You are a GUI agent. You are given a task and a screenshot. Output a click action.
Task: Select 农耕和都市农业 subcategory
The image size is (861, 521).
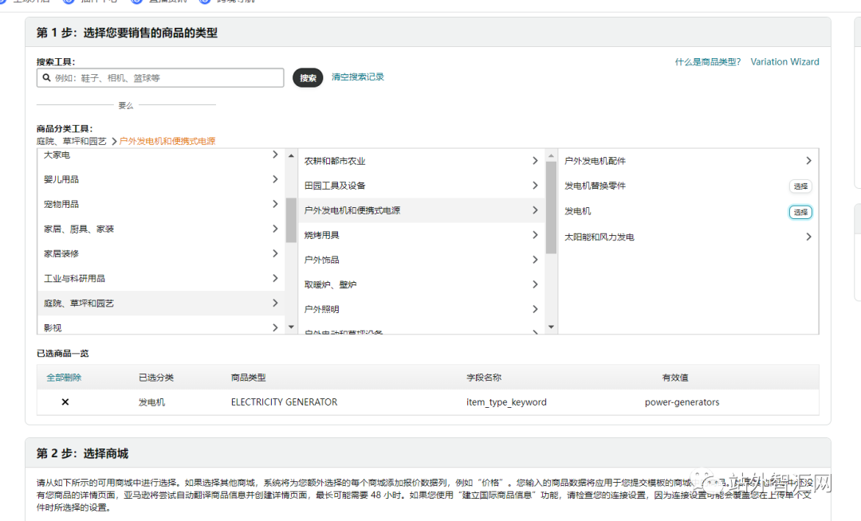335,161
